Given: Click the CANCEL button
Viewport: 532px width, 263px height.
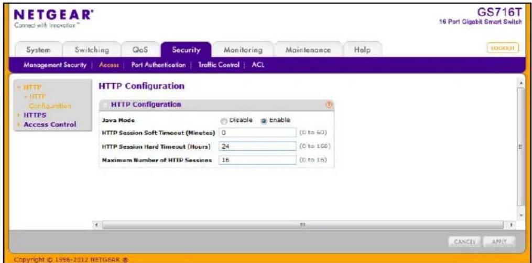Looking at the screenshot, I should (464, 242).
